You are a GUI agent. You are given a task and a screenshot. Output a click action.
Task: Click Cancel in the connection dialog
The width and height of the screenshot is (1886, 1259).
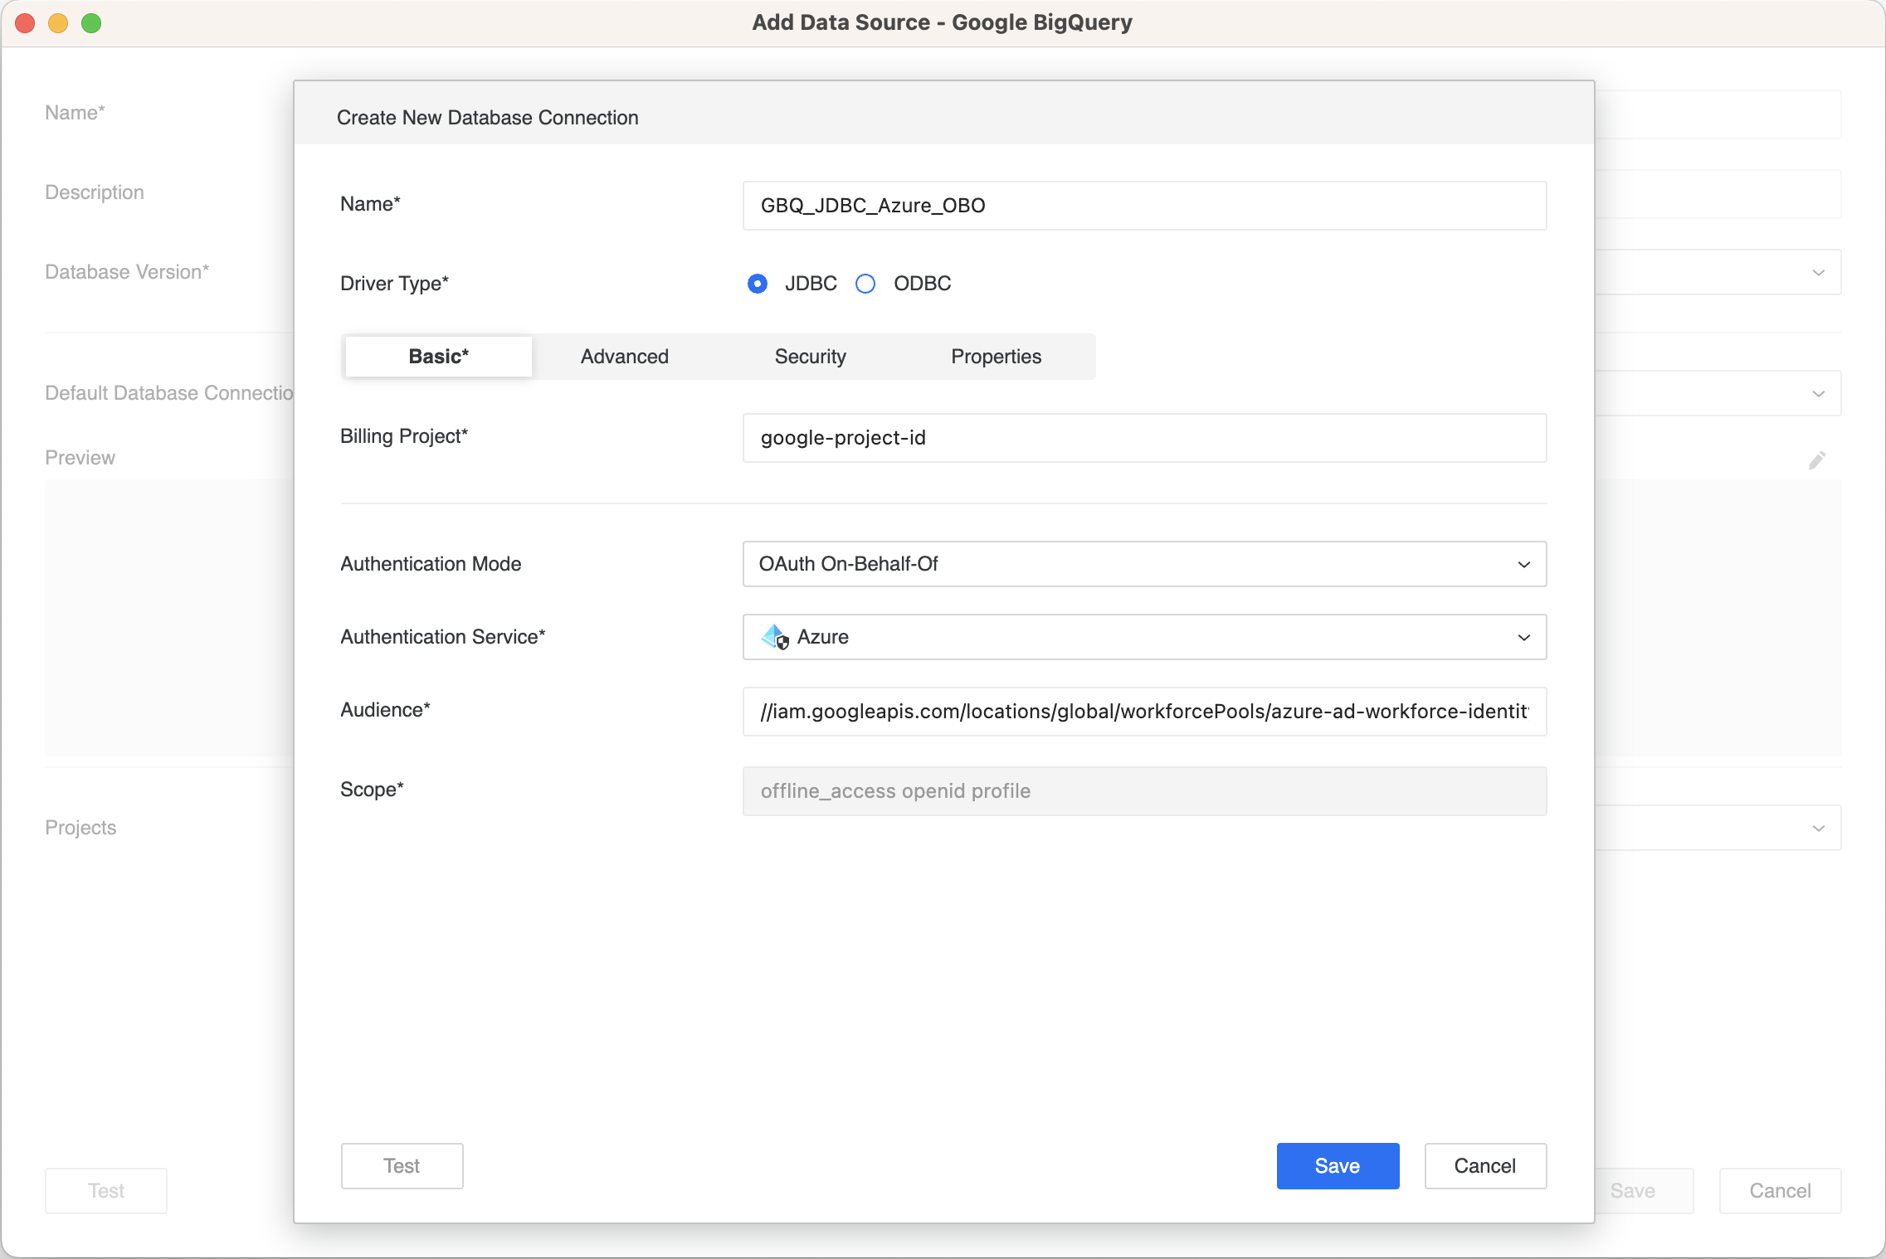tap(1484, 1166)
